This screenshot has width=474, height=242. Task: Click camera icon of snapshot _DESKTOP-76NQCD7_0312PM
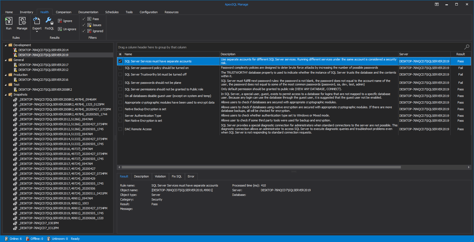15,228
